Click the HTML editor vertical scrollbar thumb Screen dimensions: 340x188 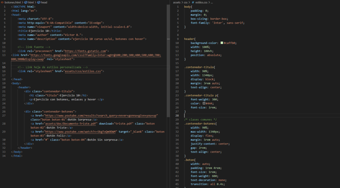168,61
